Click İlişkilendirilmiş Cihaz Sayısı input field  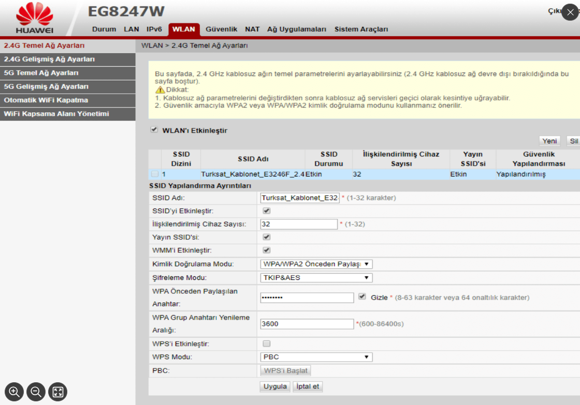coord(299,224)
